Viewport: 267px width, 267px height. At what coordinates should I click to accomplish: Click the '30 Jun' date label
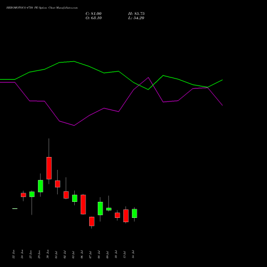[x=48, y=254]
